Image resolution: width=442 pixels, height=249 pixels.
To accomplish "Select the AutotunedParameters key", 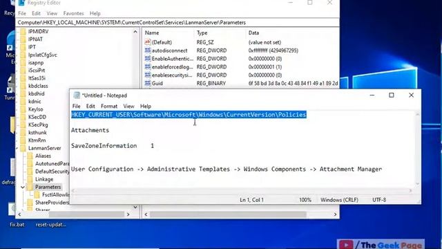I will pyautogui.click(x=52, y=163).
